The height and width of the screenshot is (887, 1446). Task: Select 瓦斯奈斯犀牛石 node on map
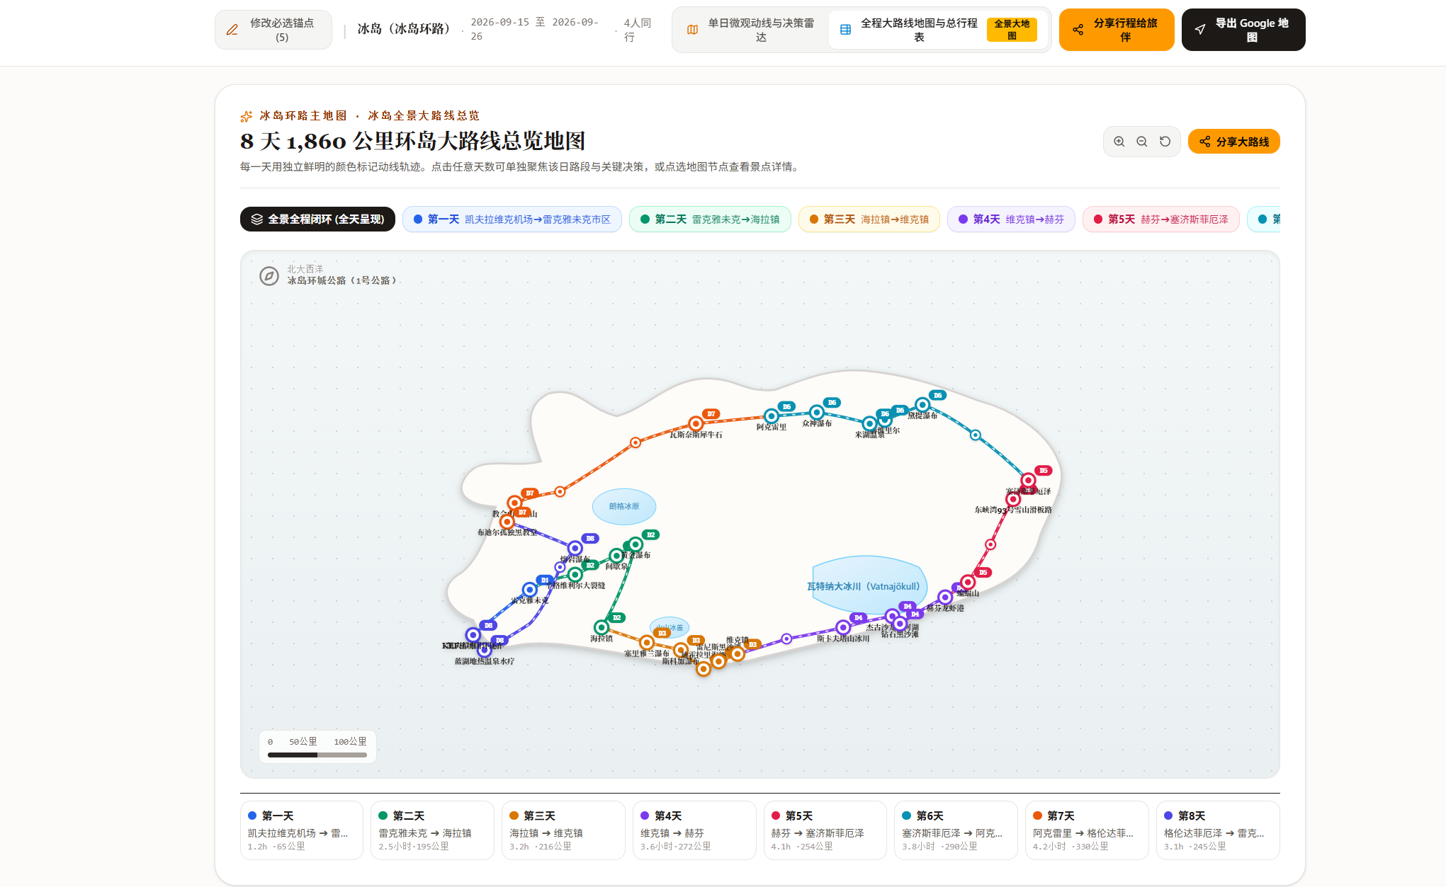click(x=696, y=423)
